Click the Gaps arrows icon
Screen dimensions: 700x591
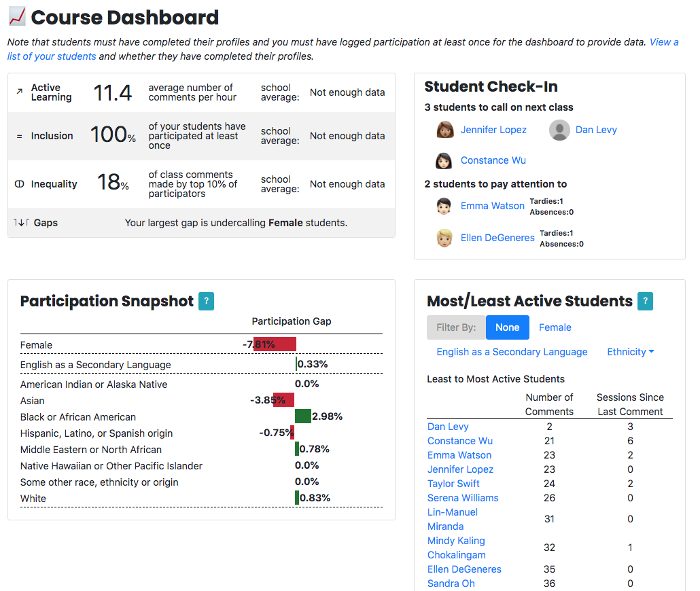click(x=22, y=222)
